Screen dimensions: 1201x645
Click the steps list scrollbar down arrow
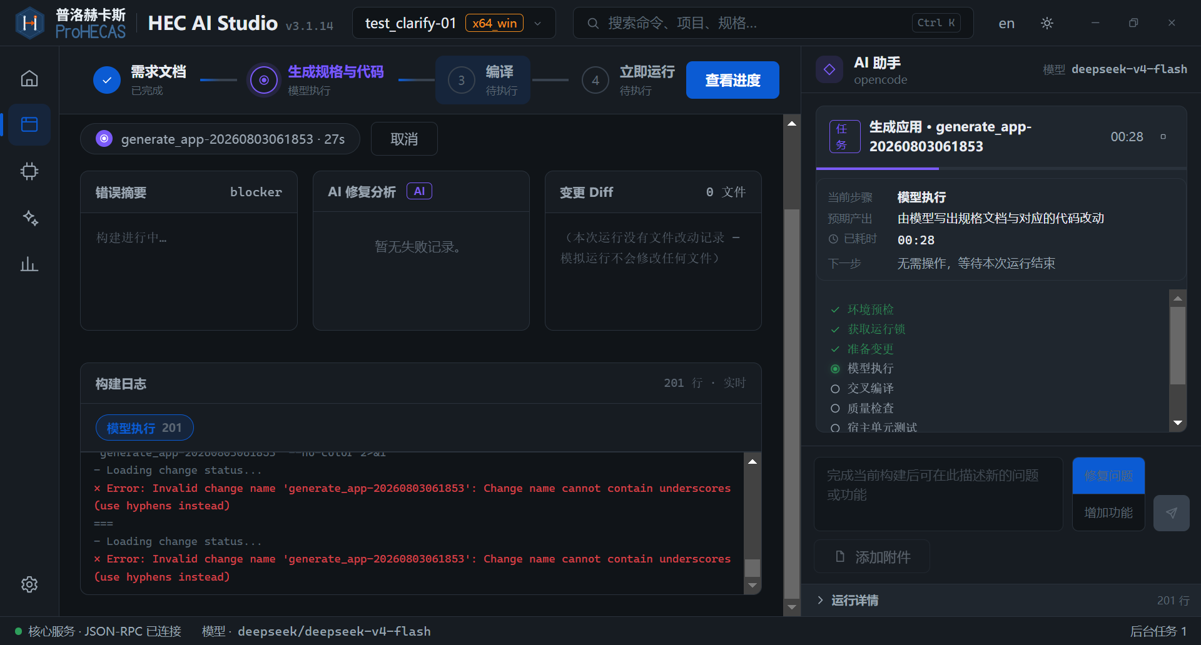(1178, 423)
